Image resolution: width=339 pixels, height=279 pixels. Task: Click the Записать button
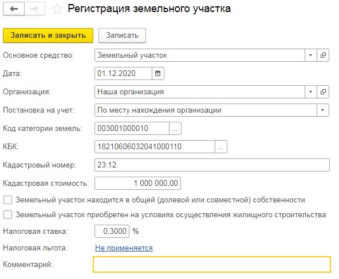(122, 35)
